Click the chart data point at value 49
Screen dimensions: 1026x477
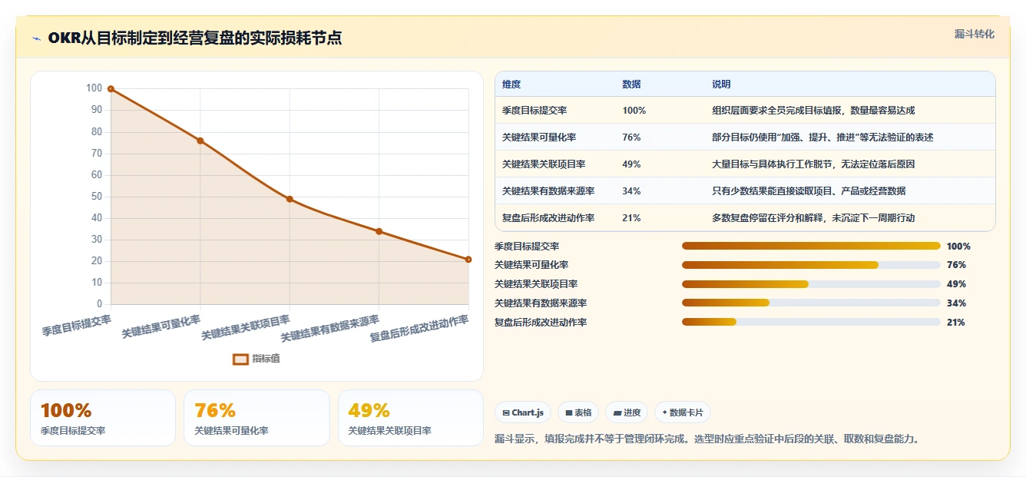(290, 199)
